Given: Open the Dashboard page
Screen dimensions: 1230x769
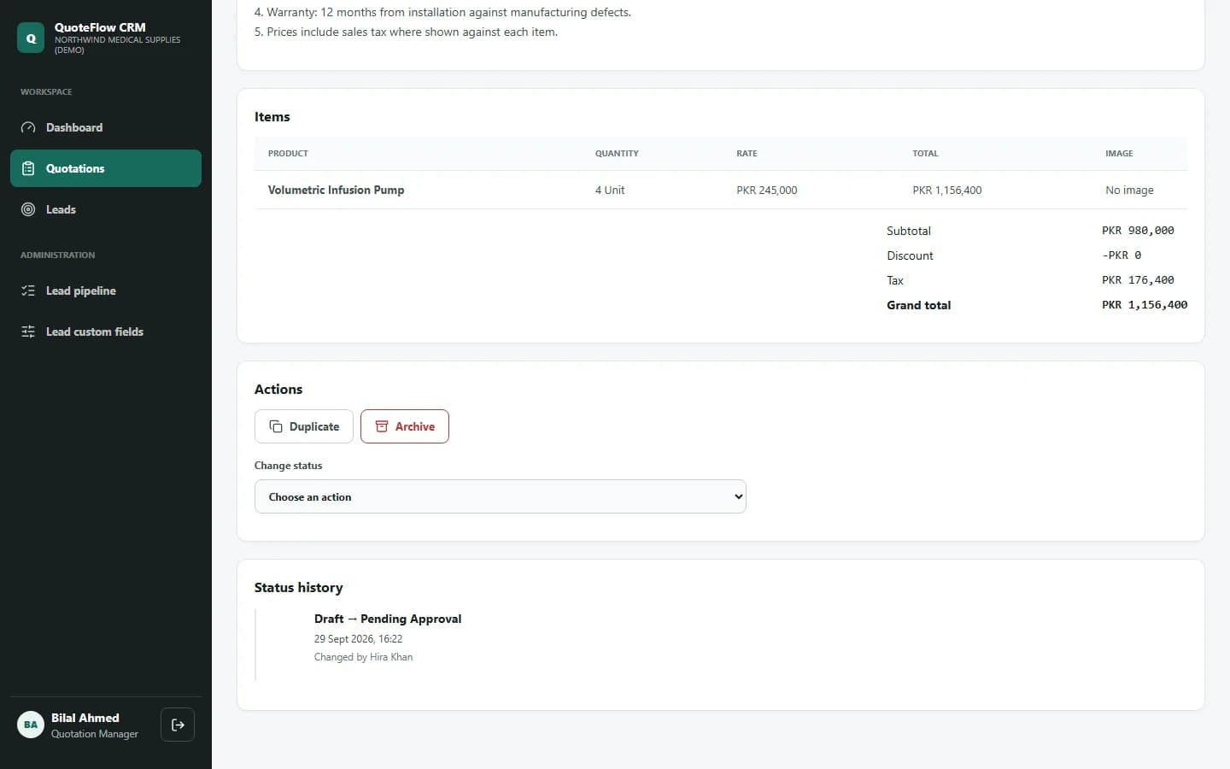Looking at the screenshot, I should [106, 127].
